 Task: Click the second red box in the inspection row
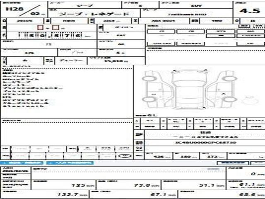tap(56, 28)
